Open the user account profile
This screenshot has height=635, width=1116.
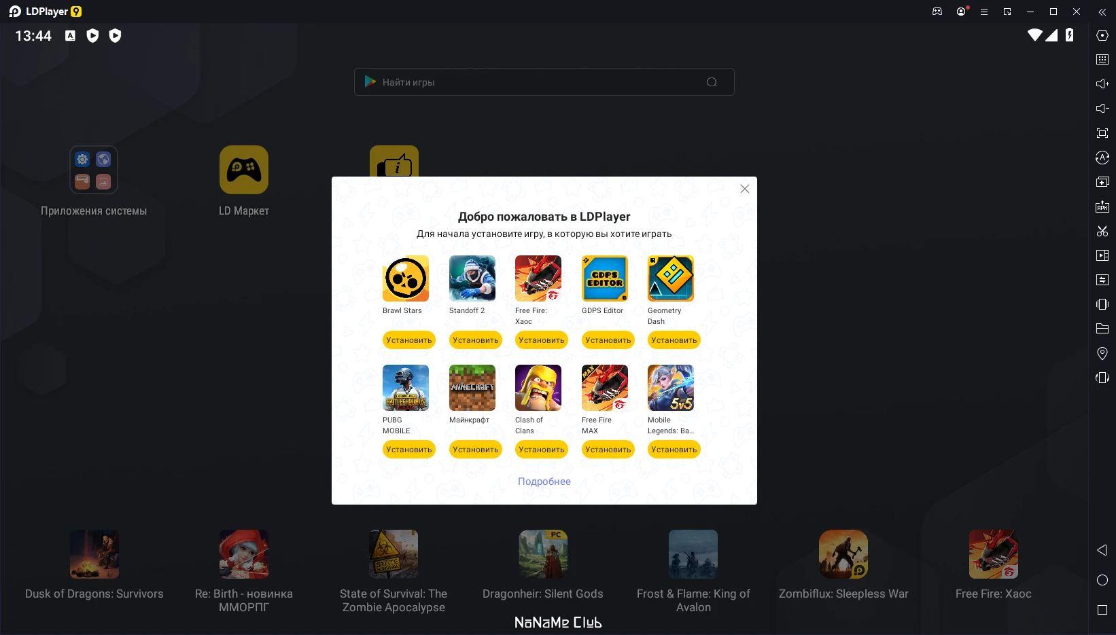pyautogui.click(x=961, y=12)
